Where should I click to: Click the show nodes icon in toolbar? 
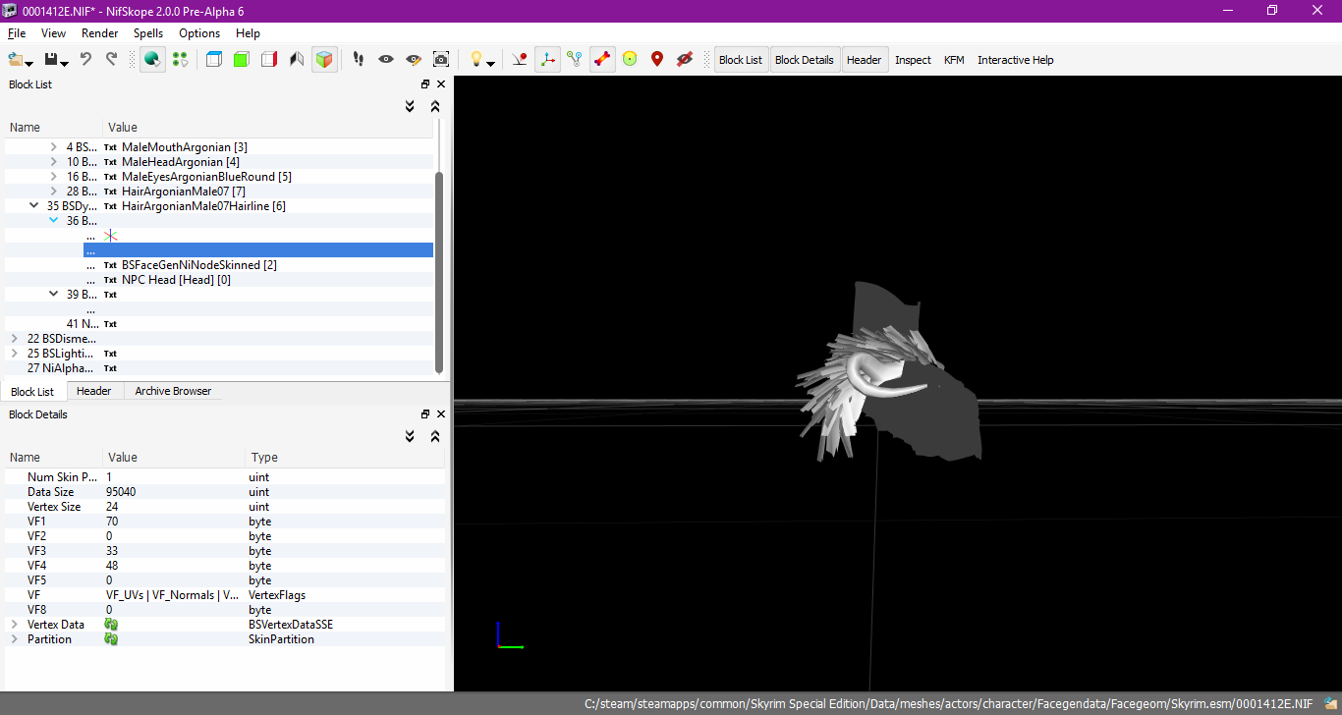(575, 60)
